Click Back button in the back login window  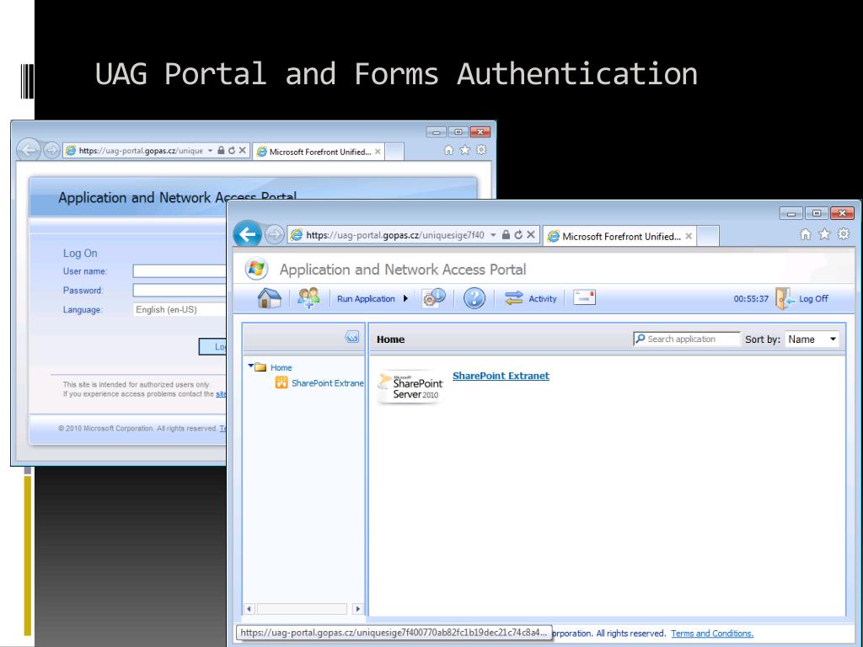pyautogui.click(x=29, y=150)
